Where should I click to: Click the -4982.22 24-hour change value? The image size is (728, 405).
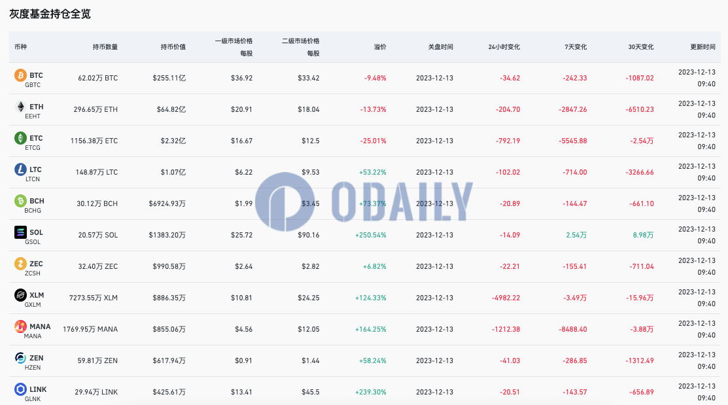[x=506, y=298]
